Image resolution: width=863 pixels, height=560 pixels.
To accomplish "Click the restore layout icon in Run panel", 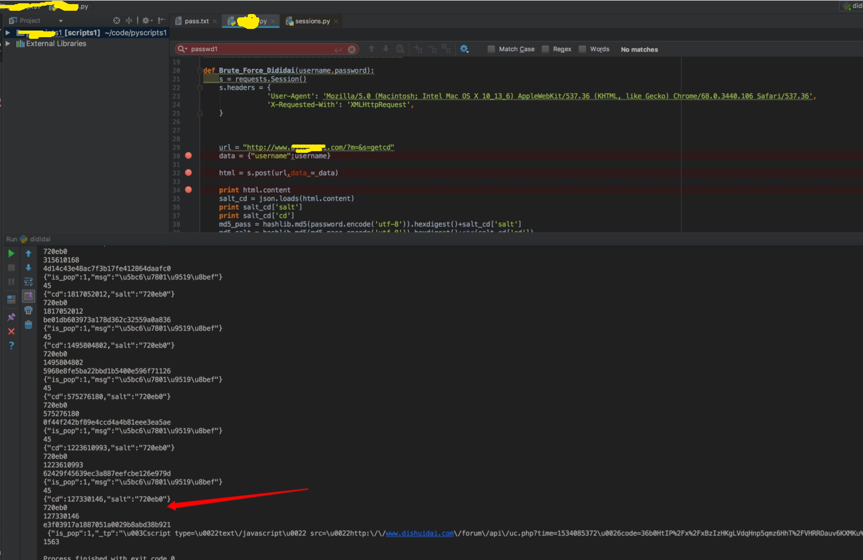I will pyautogui.click(x=11, y=299).
